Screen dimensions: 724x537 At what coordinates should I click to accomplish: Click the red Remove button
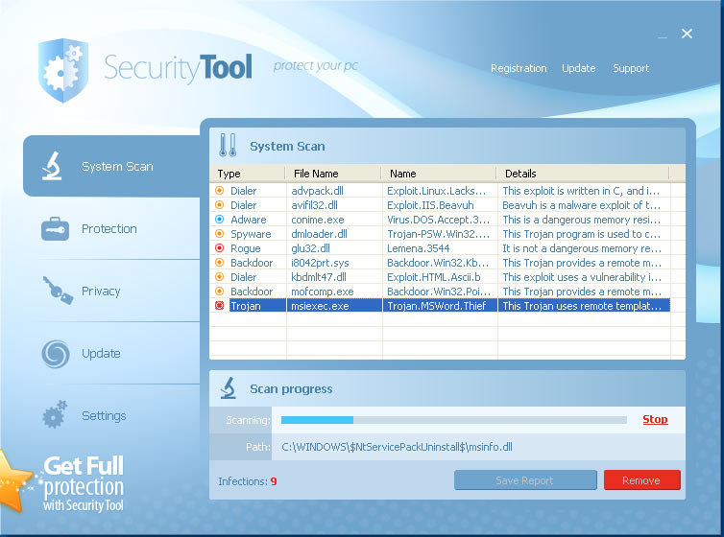click(x=641, y=480)
